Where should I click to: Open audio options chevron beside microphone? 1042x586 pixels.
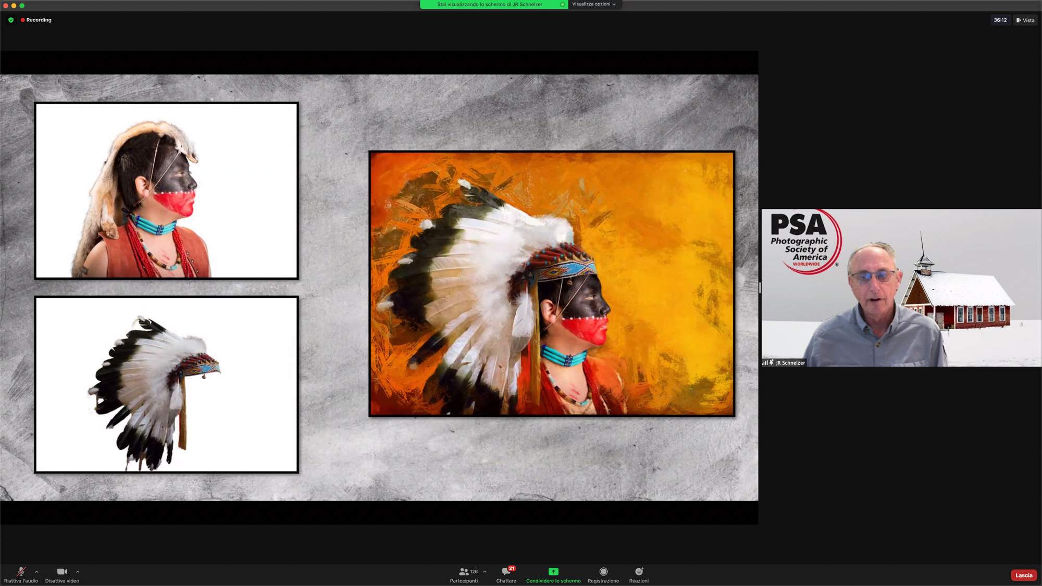click(x=36, y=572)
